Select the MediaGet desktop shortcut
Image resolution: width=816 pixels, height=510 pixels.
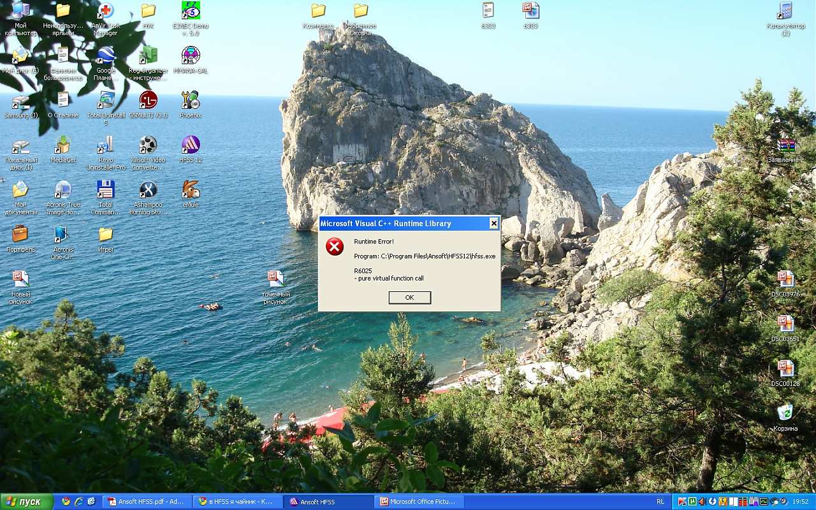click(x=63, y=149)
